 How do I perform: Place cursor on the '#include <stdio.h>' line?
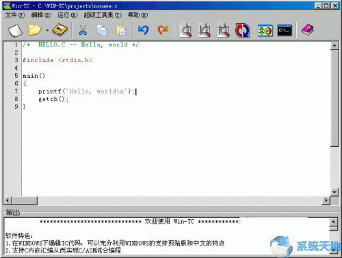57,60
